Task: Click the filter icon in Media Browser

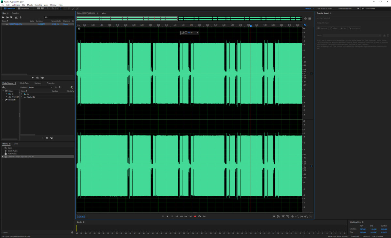Action: click(71, 87)
